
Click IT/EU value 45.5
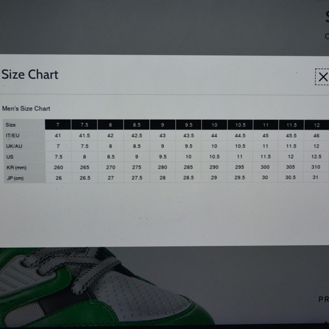(291, 136)
